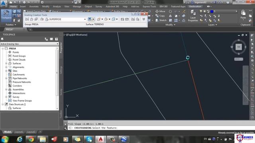The height and width of the screenshot is (143, 255).
Task: Open the Edit Grading dropdown arrow
Action: pyautogui.click(x=110, y=19)
